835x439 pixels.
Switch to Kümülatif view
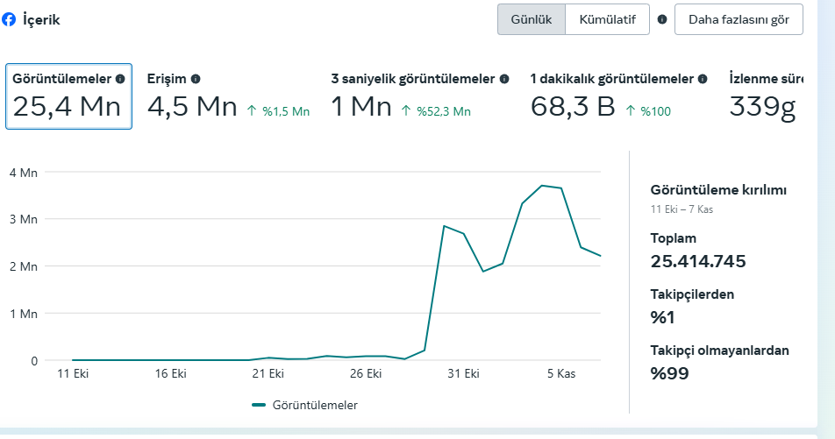[607, 19]
